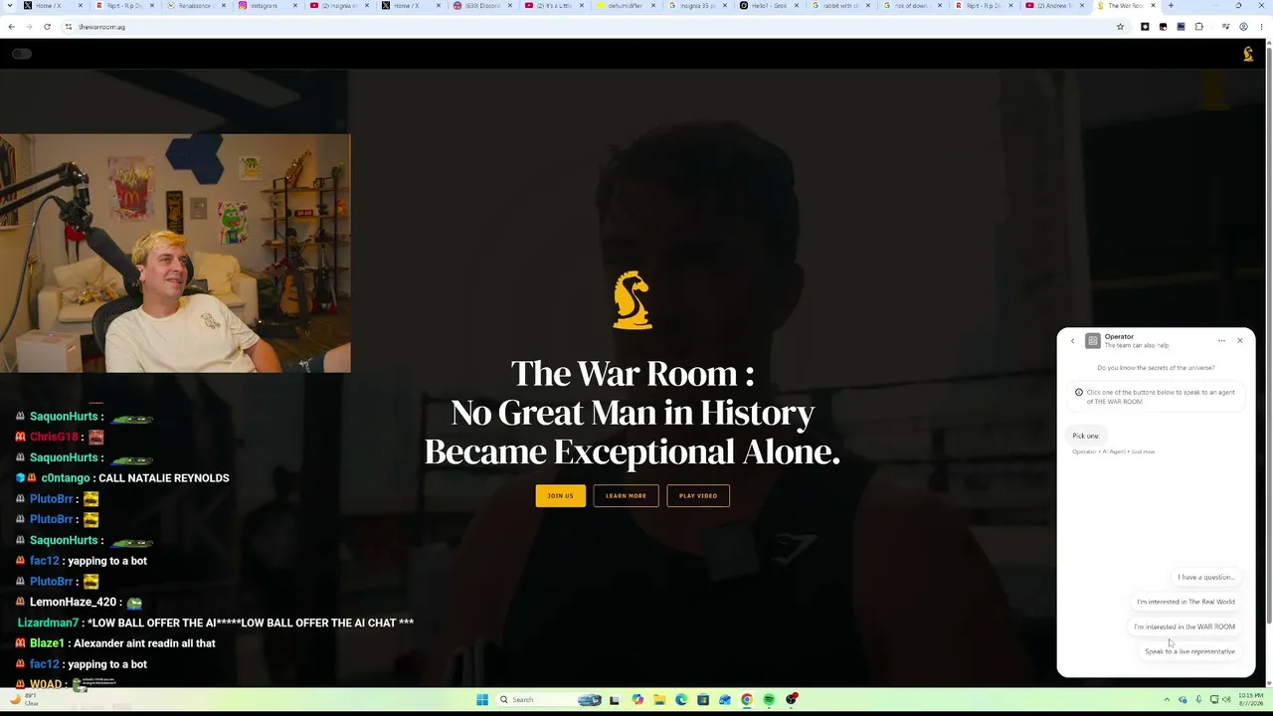The image size is (1273, 716).
Task: Click c0ntango's 'CALL NATALIE REYNOLDS' chat message
Action: [x=163, y=478]
